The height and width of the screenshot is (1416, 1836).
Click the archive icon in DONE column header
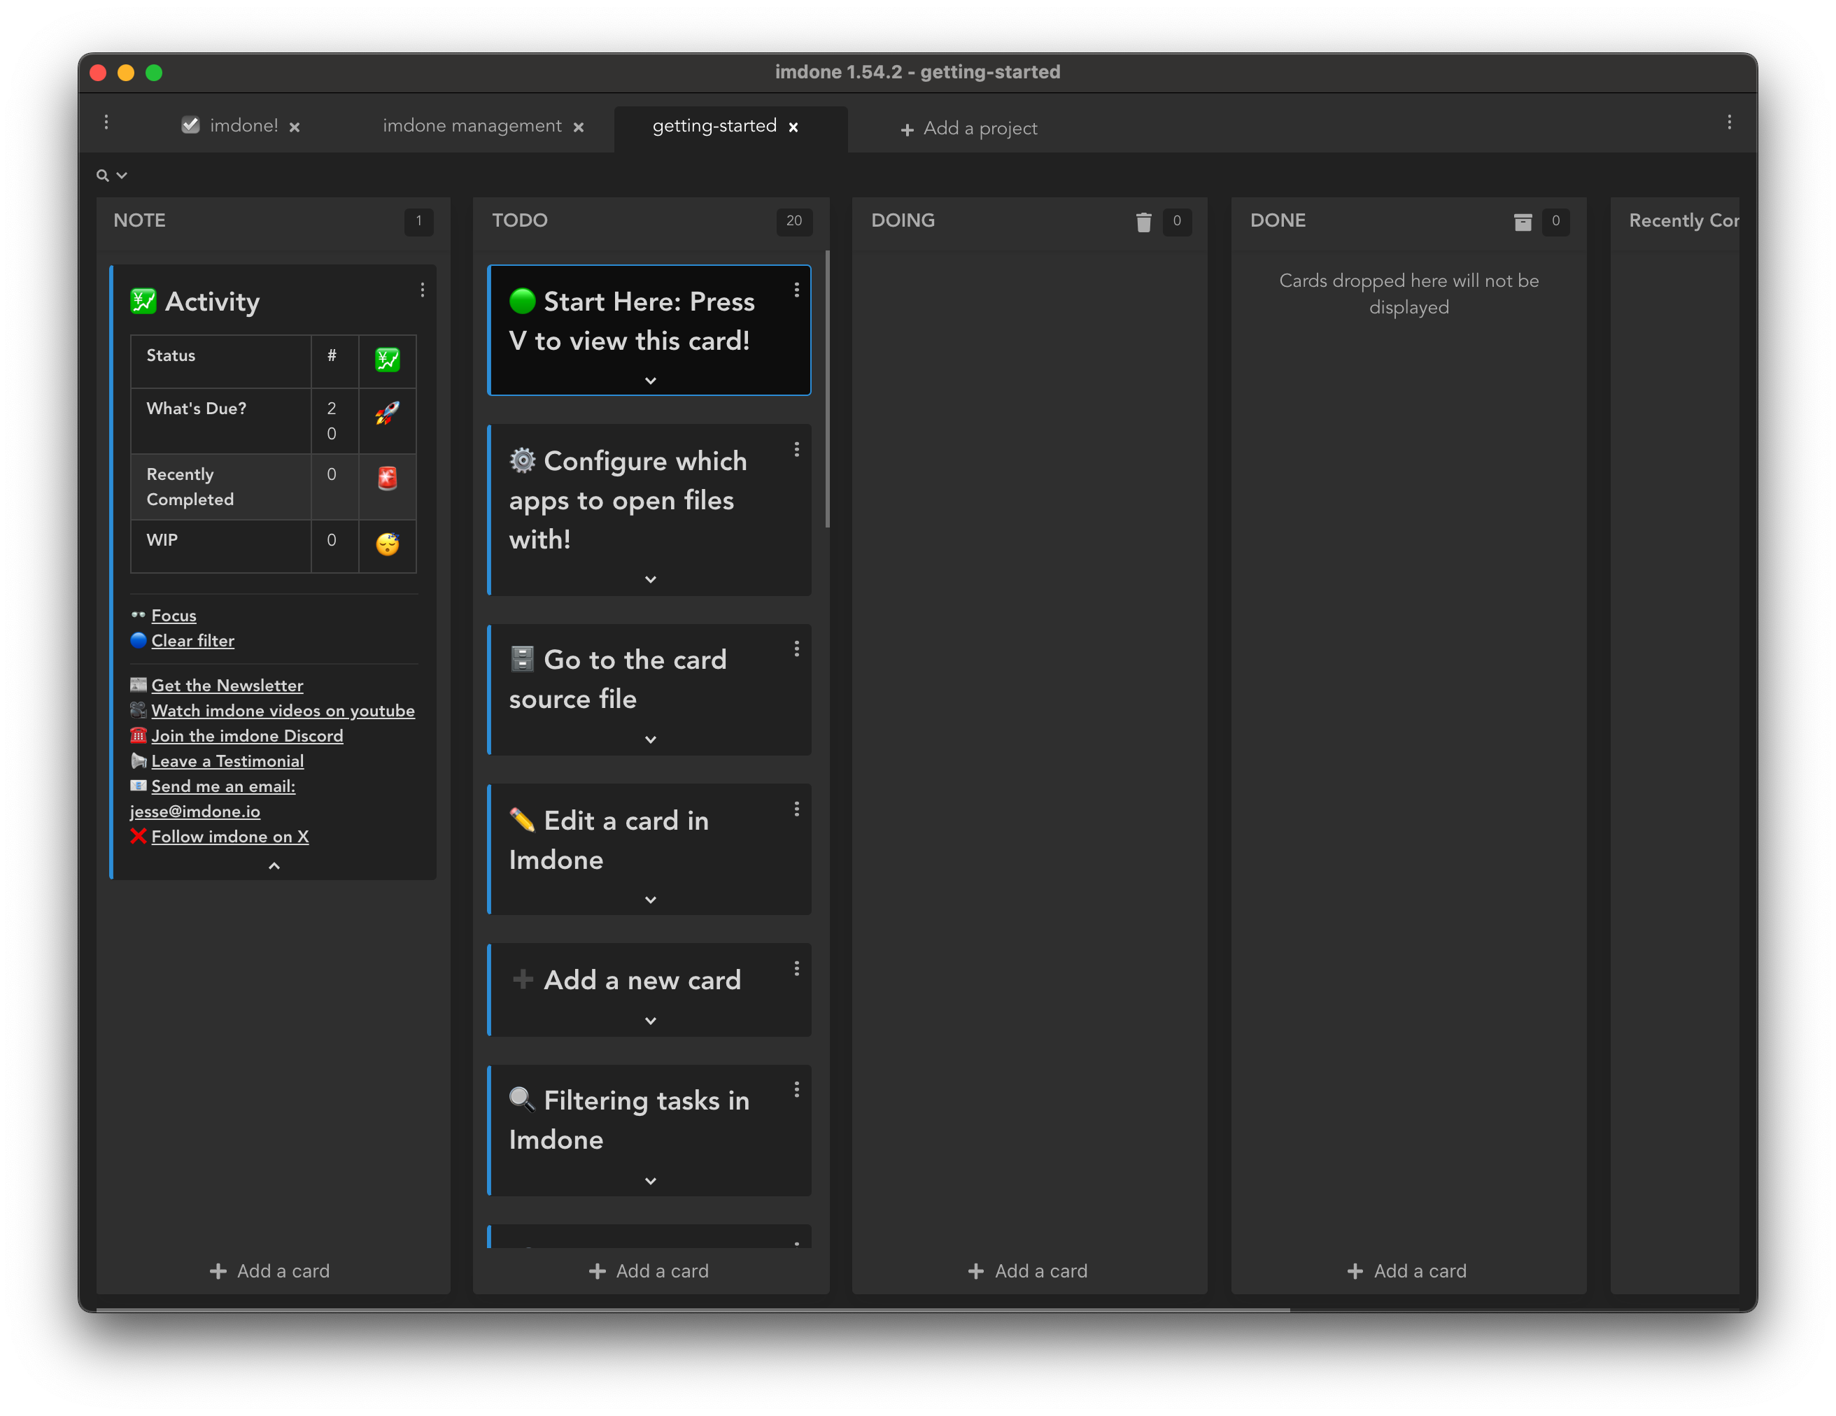tap(1523, 222)
